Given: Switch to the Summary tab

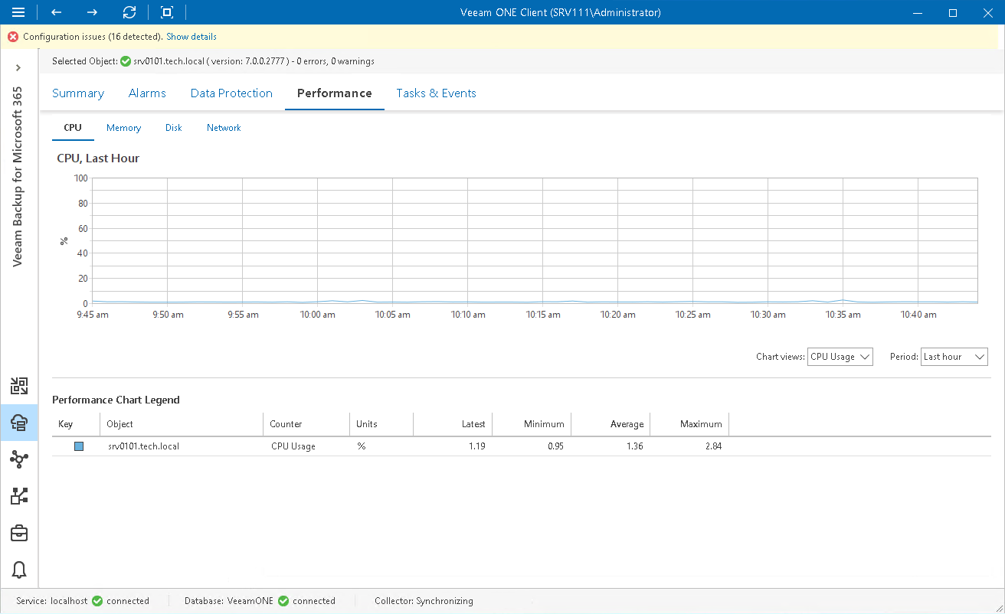Looking at the screenshot, I should click(x=78, y=93).
